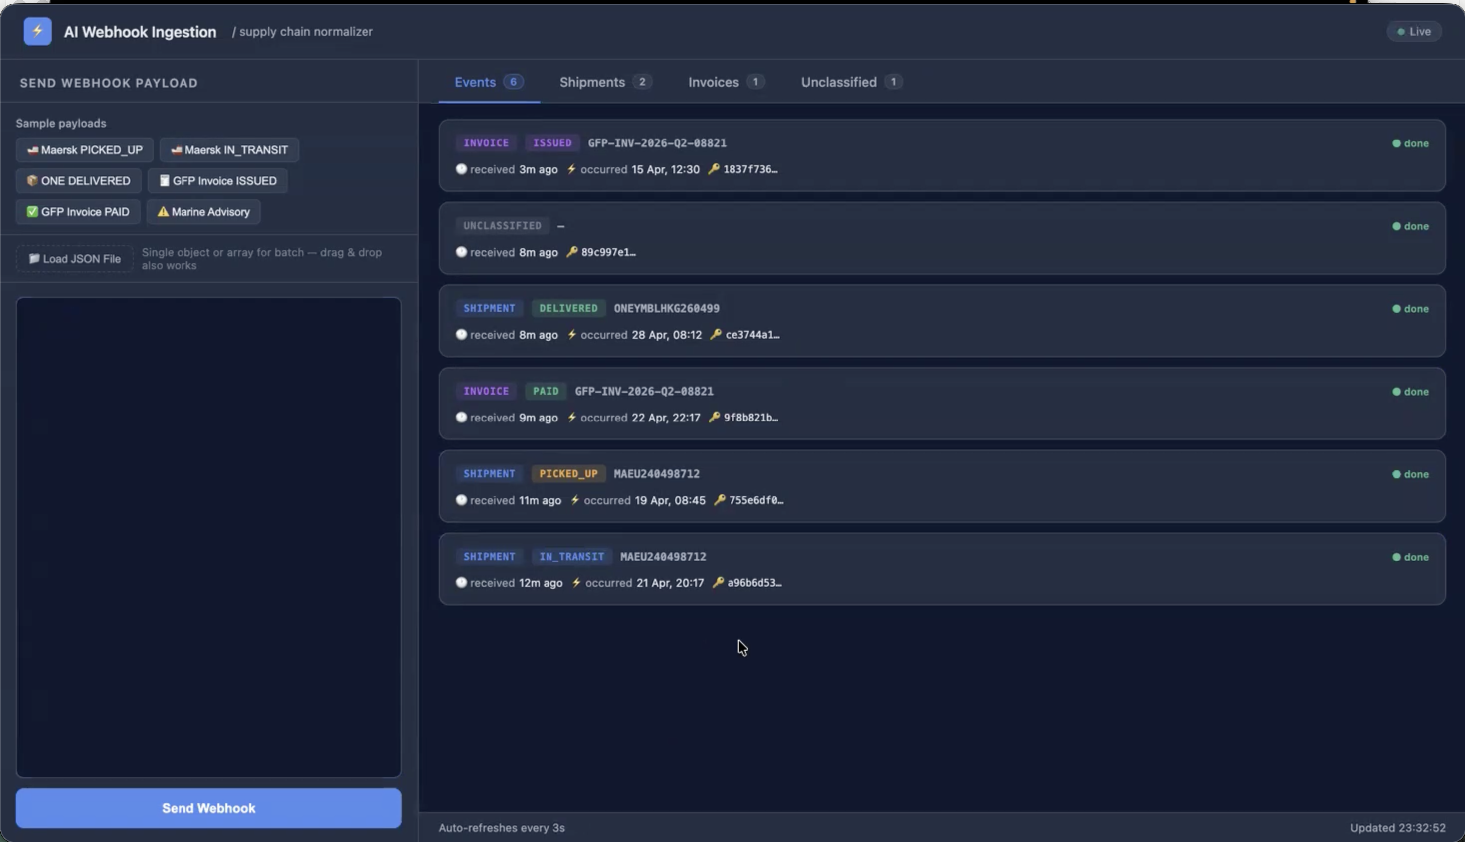
Task: Click key icon beside ce3744a1 hash
Action: click(716, 334)
